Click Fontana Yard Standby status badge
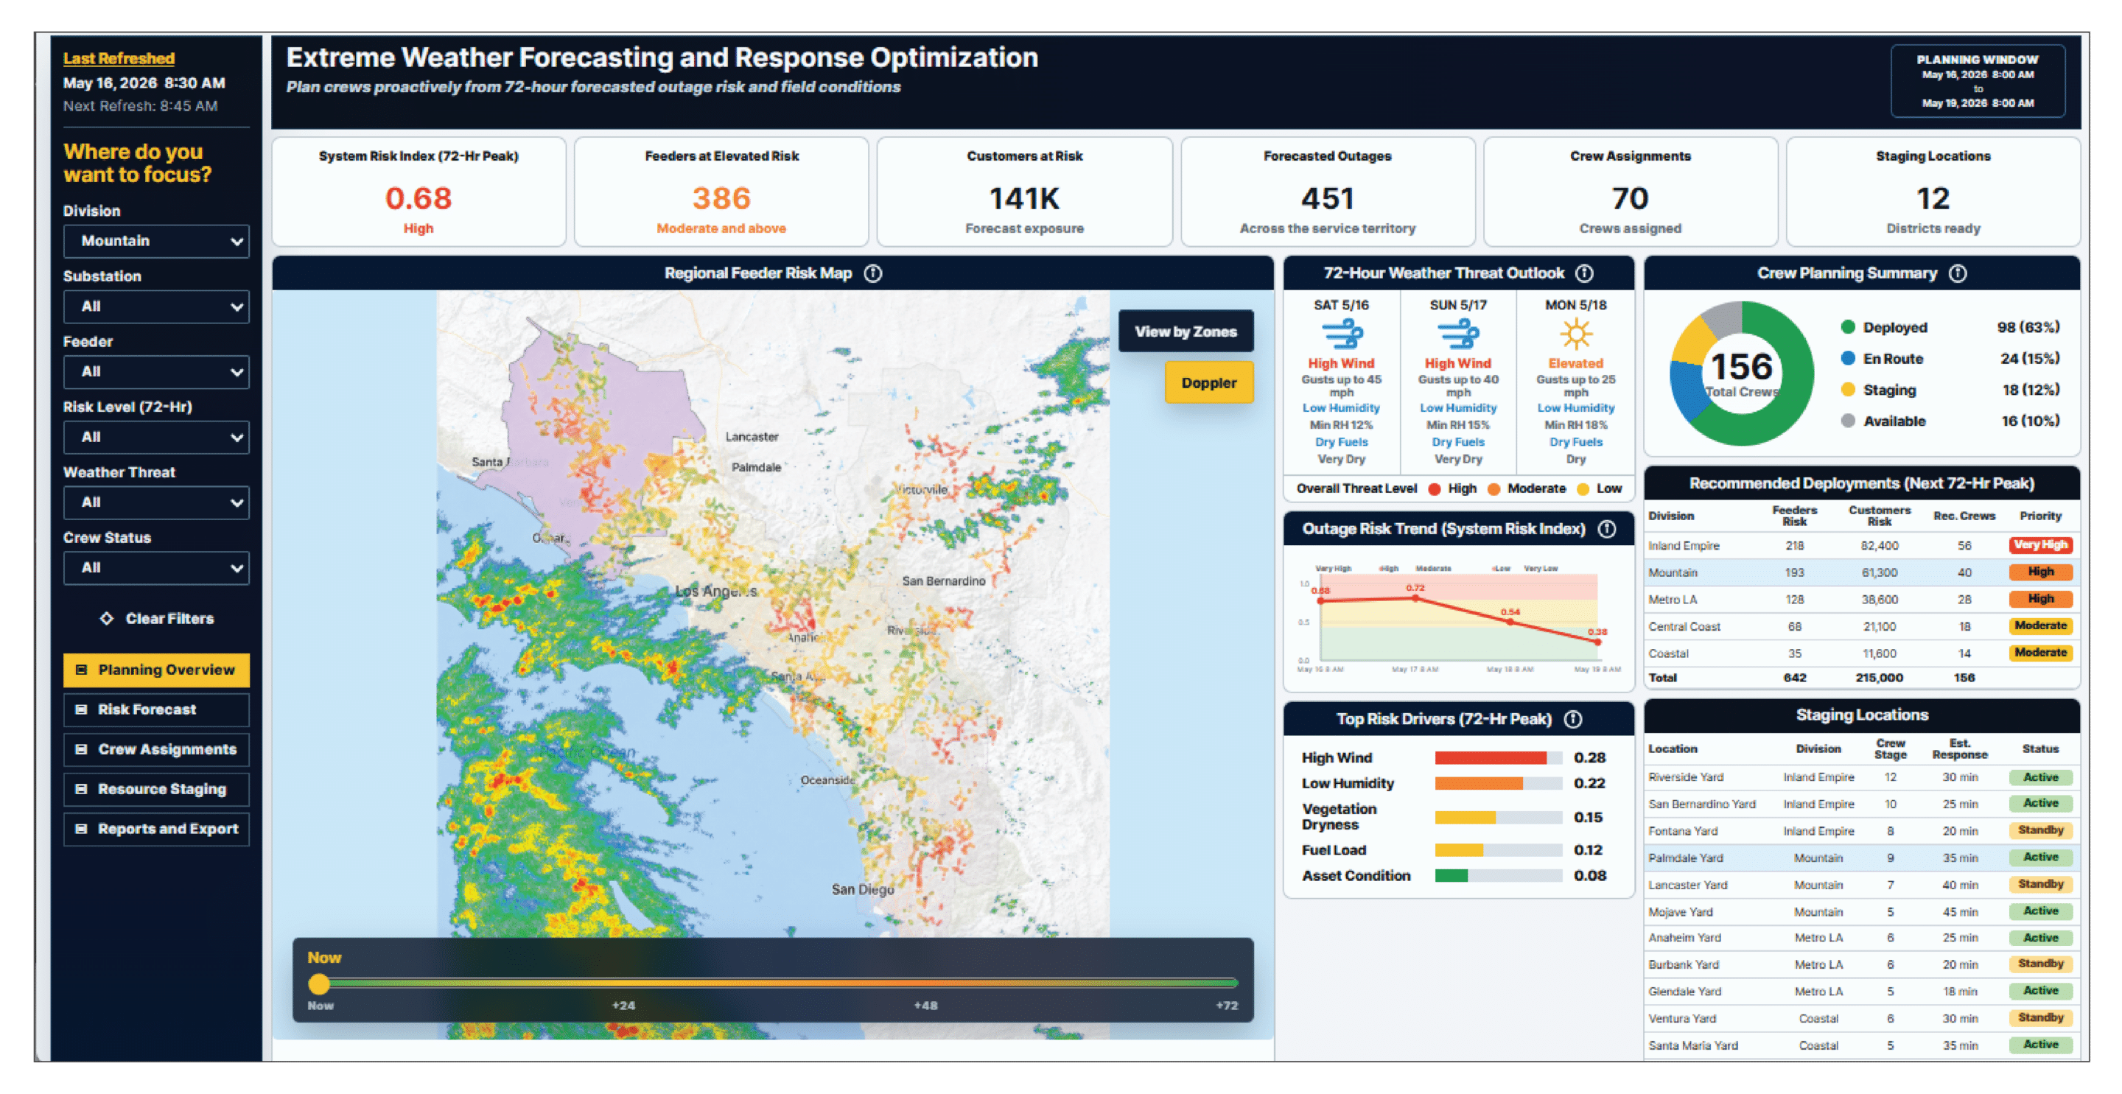Screen dimensions: 2122x1094 click(2040, 830)
